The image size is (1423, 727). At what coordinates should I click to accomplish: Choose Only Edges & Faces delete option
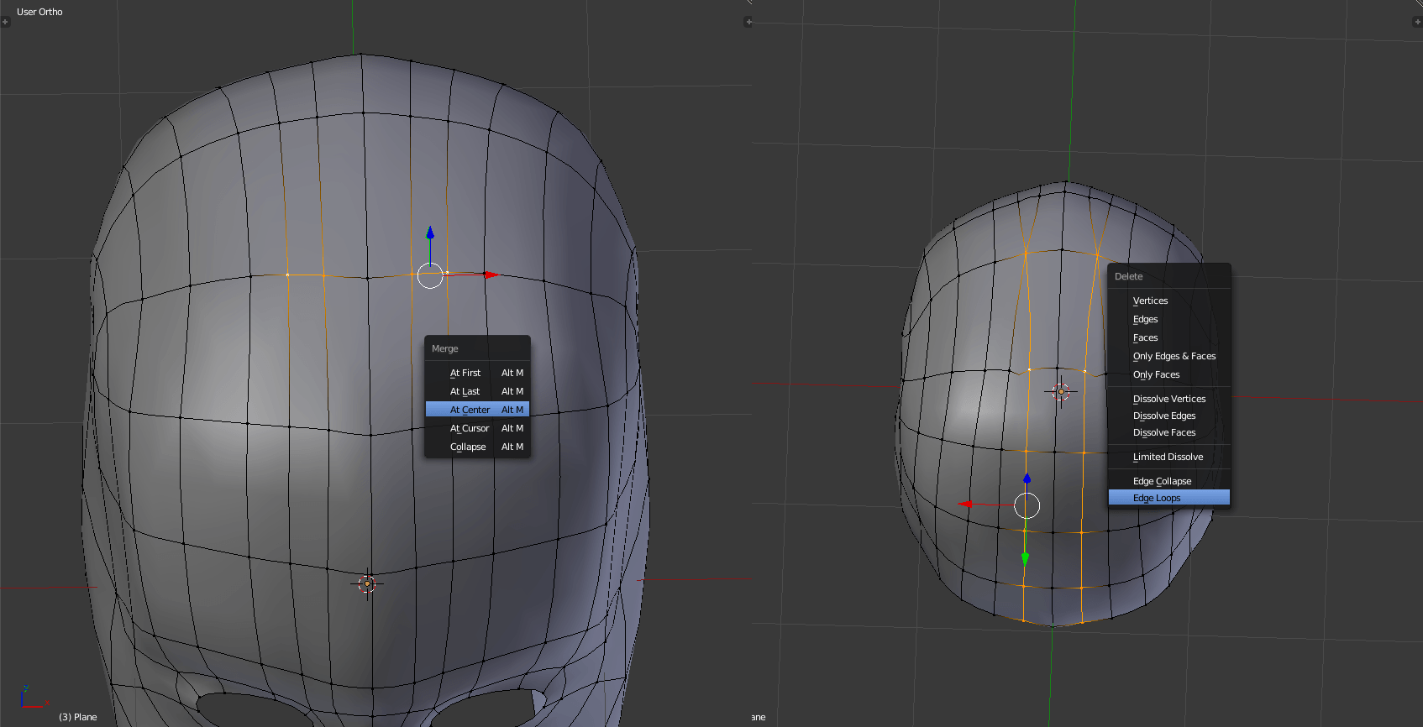(1174, 356)
